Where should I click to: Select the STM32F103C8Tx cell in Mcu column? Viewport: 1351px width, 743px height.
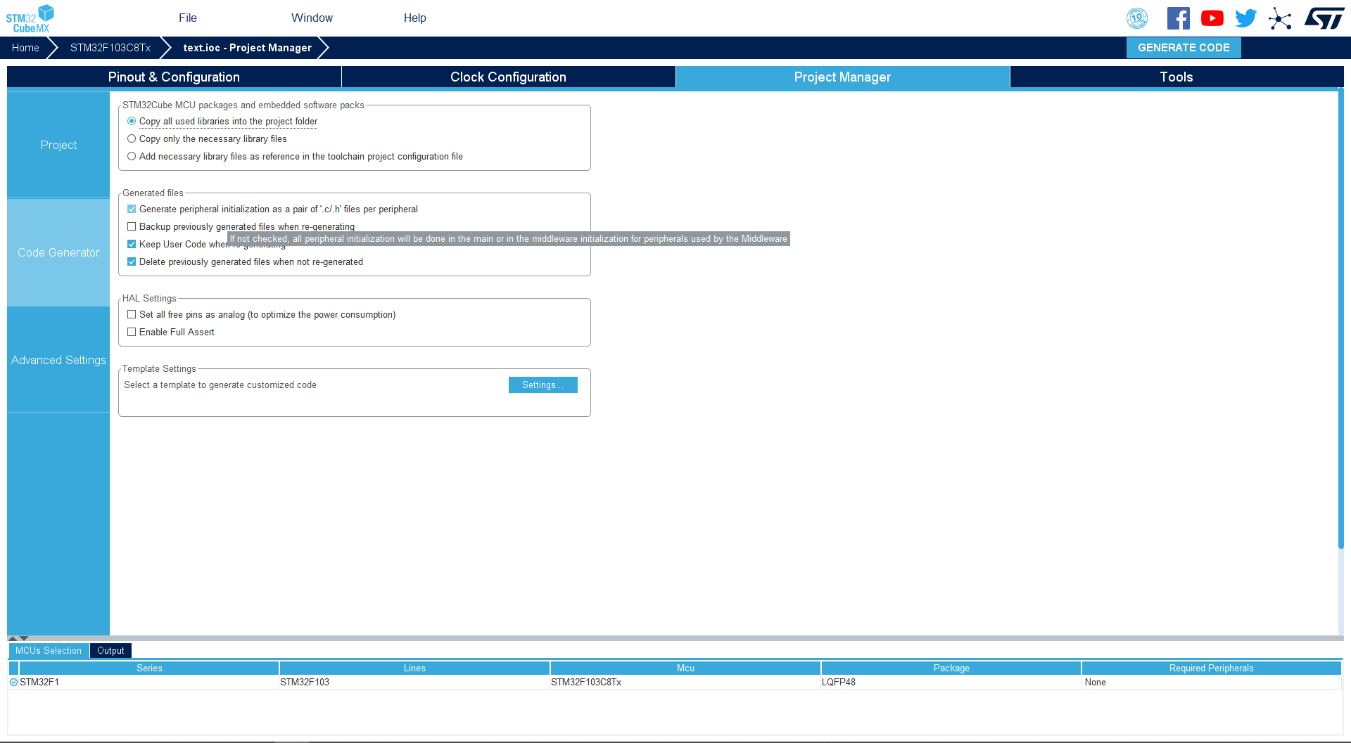click(x=685, y=682)
